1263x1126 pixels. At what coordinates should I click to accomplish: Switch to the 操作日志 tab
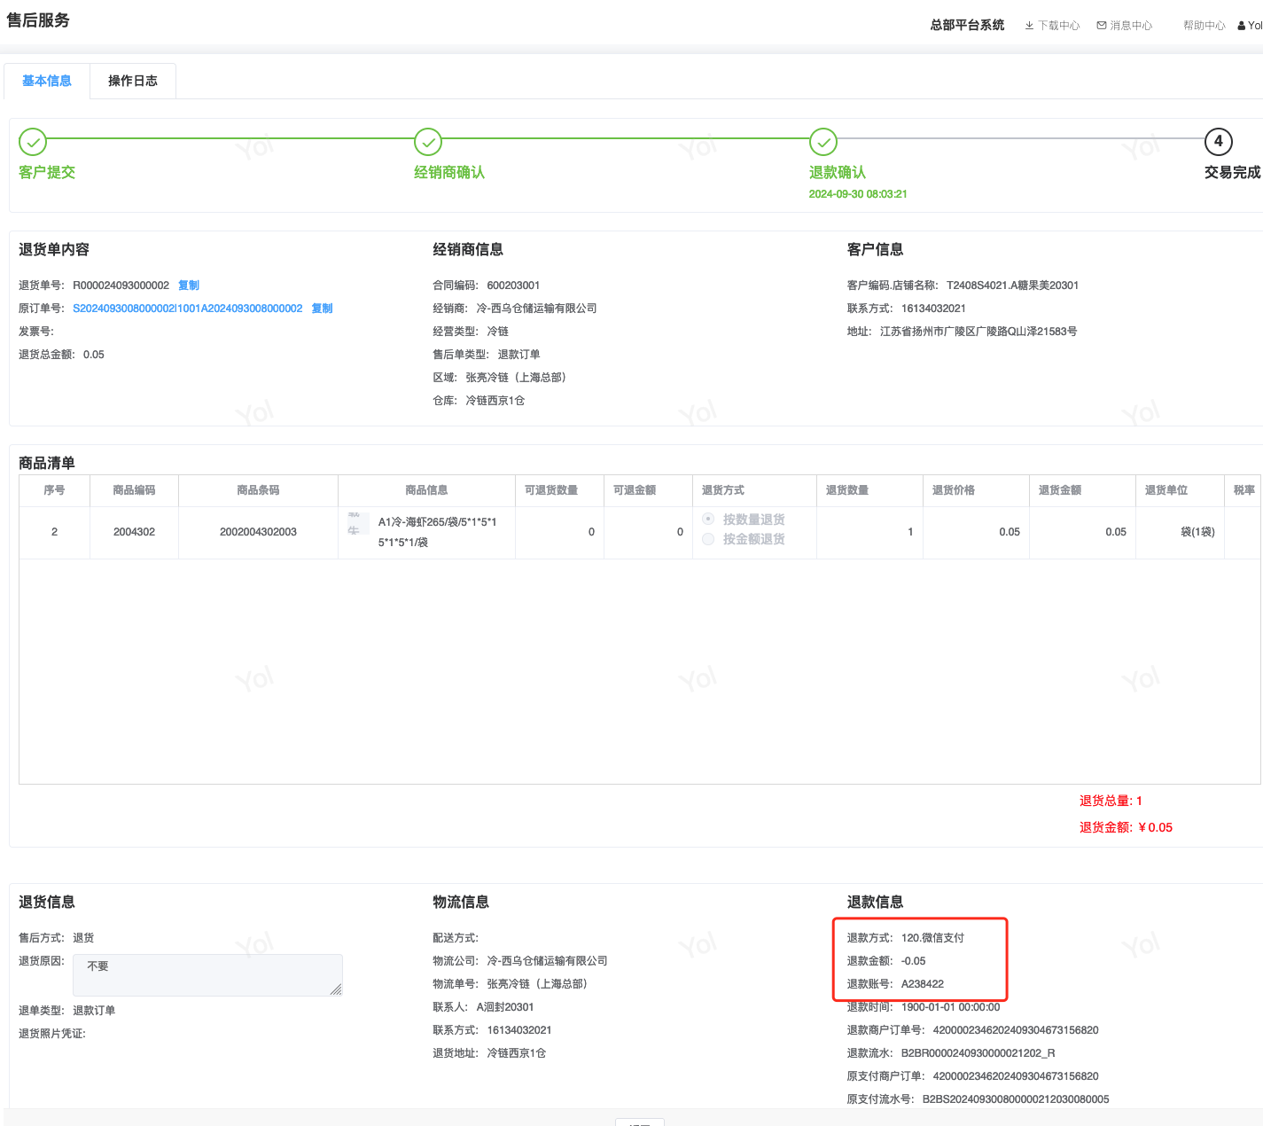tap(133, 81)
